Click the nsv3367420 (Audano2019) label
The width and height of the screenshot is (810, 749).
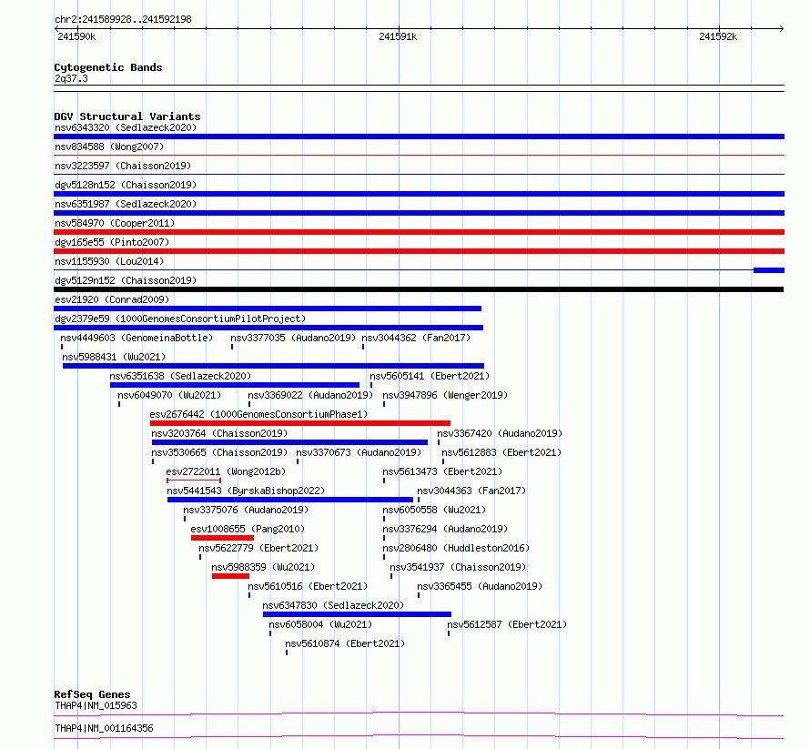tap(500, 433)
